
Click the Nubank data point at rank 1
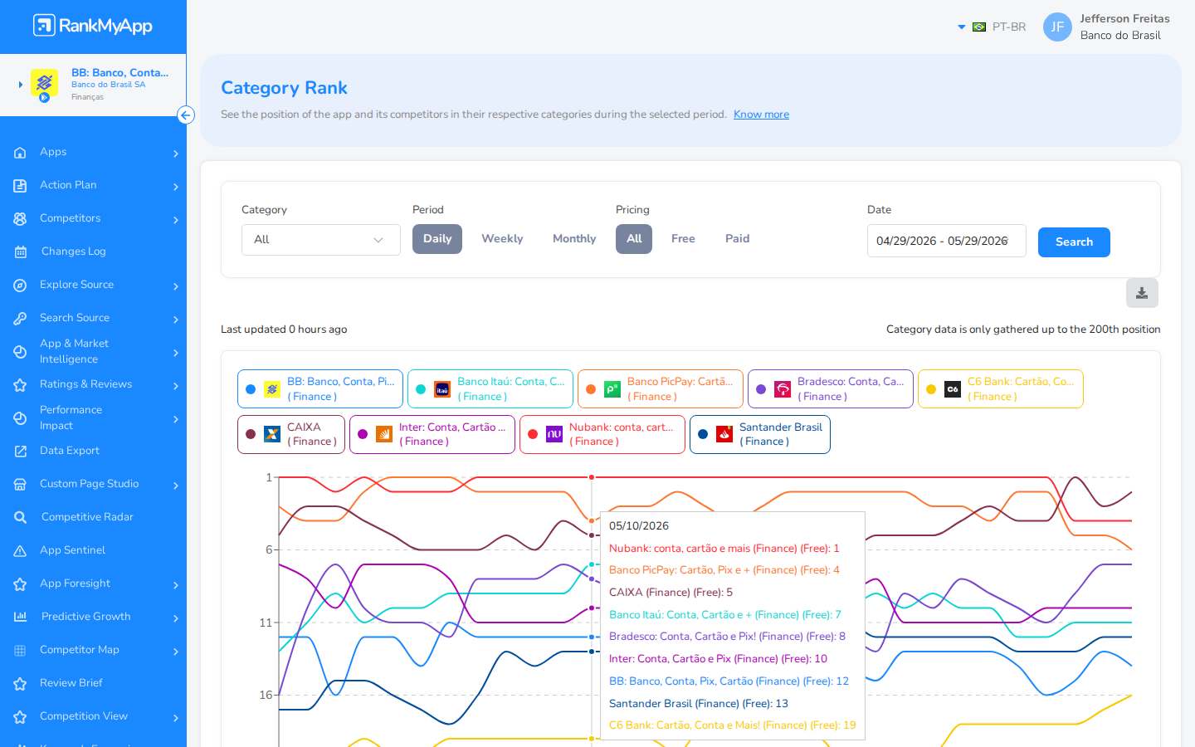(592, 477)
